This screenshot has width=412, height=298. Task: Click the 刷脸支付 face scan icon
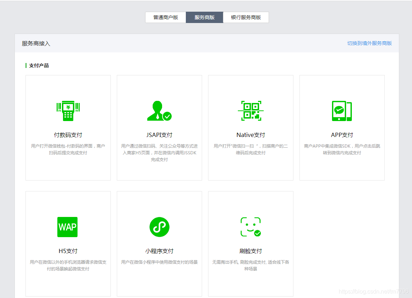click(x=251, y=227)
